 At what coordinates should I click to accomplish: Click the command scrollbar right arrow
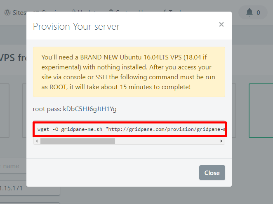221,141
